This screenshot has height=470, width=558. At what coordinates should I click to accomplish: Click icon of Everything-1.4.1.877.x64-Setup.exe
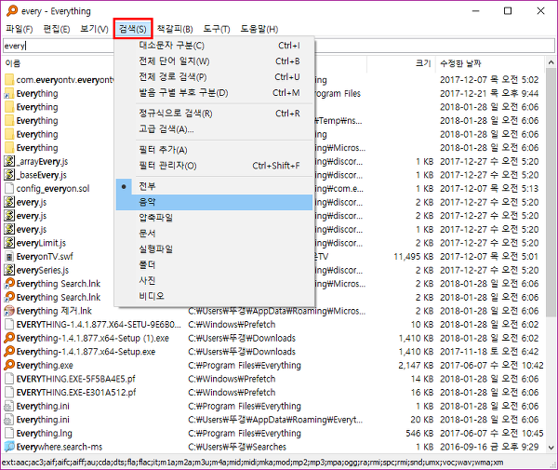coord(9,352)
